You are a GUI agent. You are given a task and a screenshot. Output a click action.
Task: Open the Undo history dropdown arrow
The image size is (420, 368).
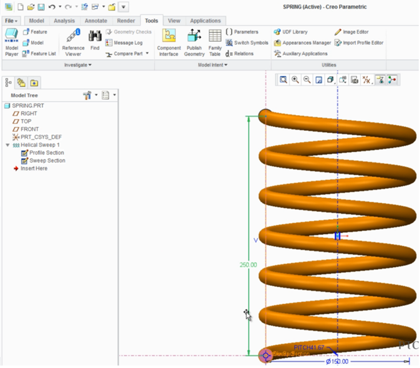[60, 7]
